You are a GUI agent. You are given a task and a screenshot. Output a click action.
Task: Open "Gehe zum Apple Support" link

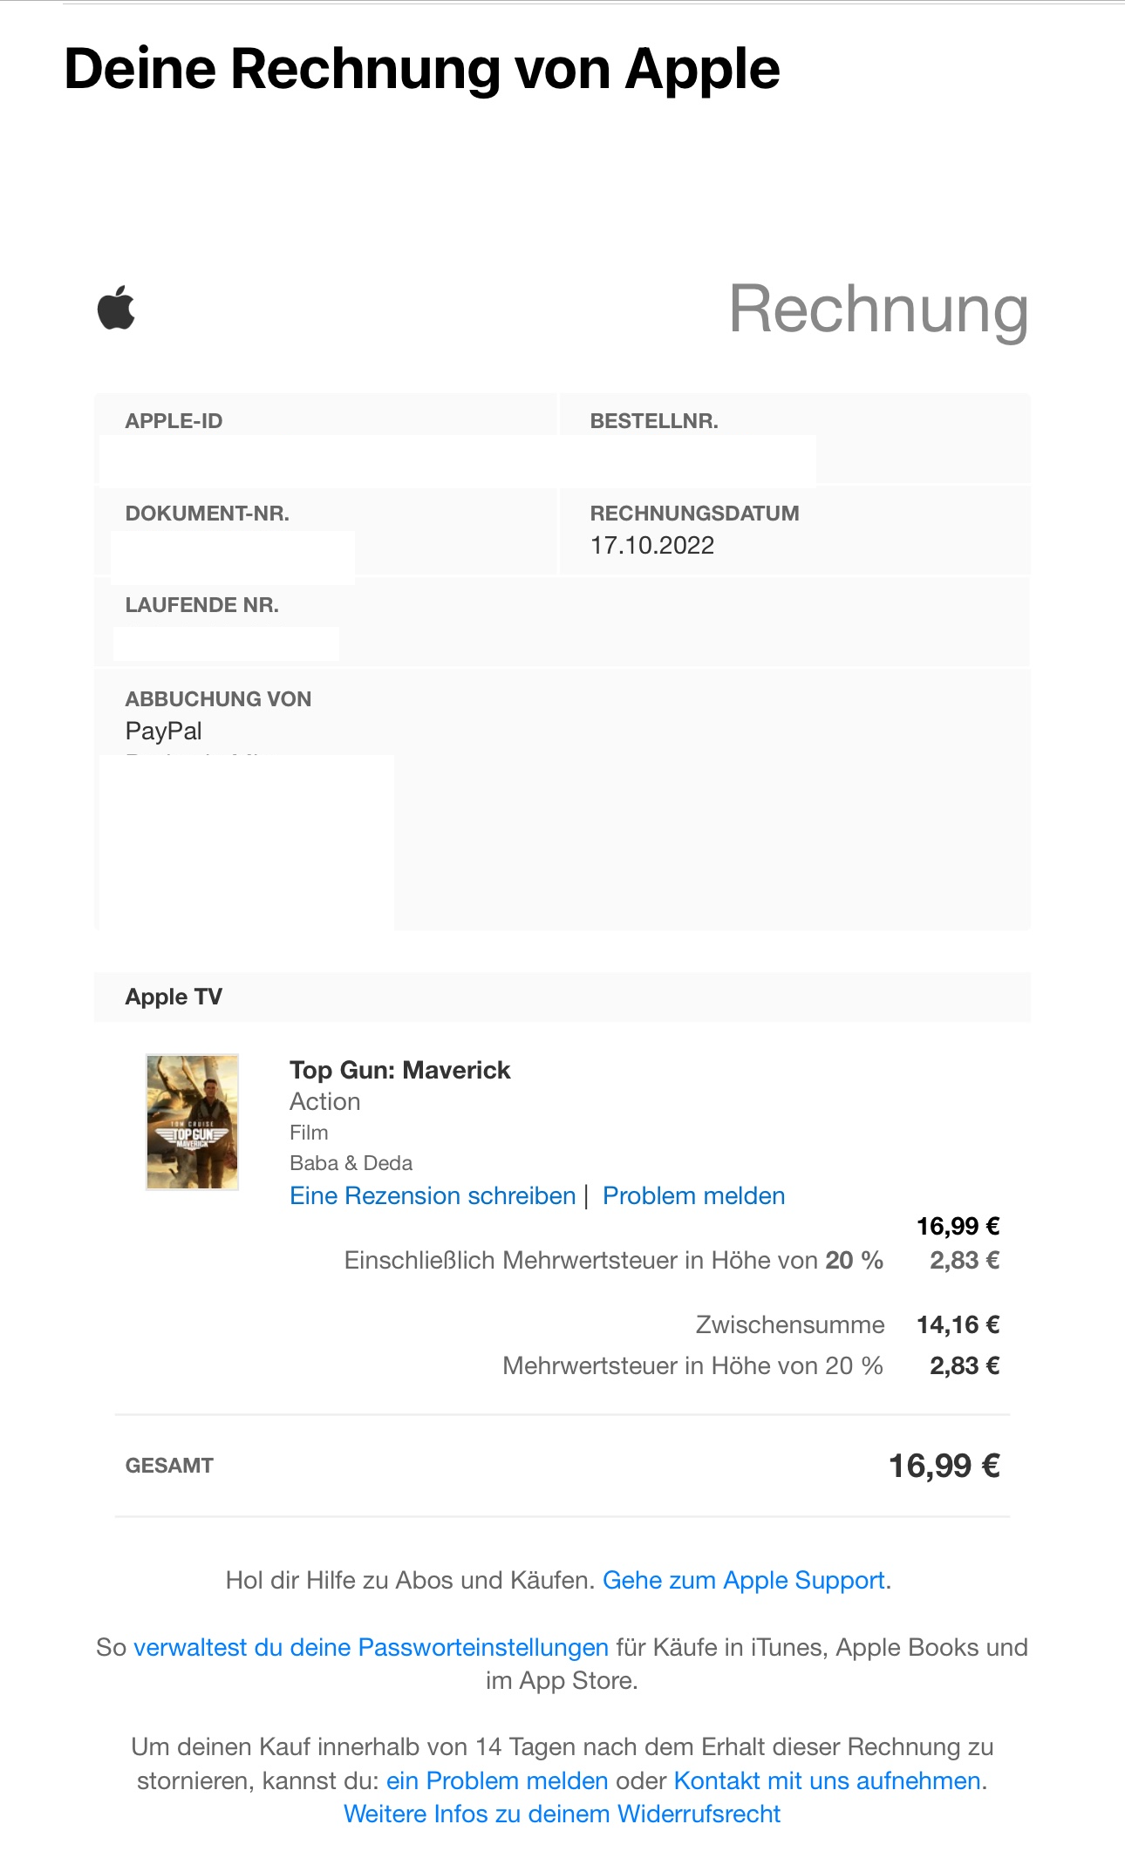[x=744, y=1580]
